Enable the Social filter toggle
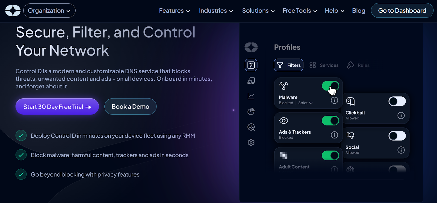 click(397, 136)
